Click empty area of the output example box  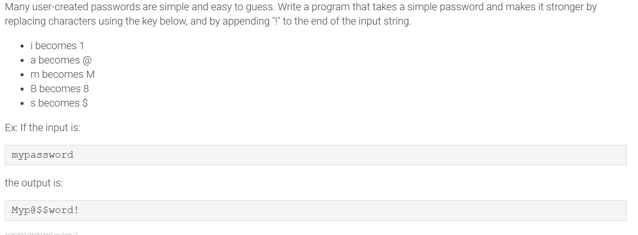354,210
